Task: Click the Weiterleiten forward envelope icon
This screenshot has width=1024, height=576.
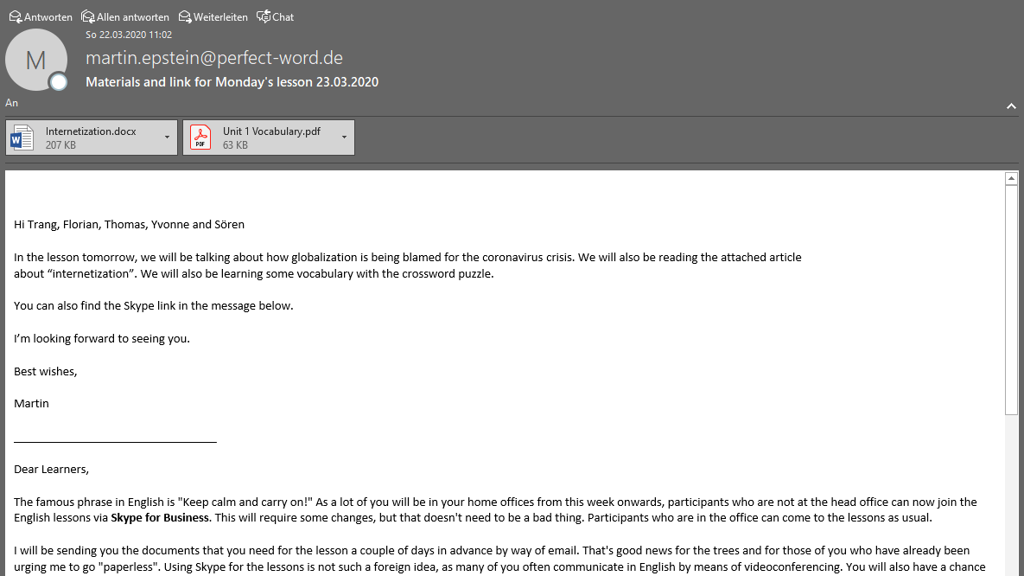Action: click(x=185, y=16)
